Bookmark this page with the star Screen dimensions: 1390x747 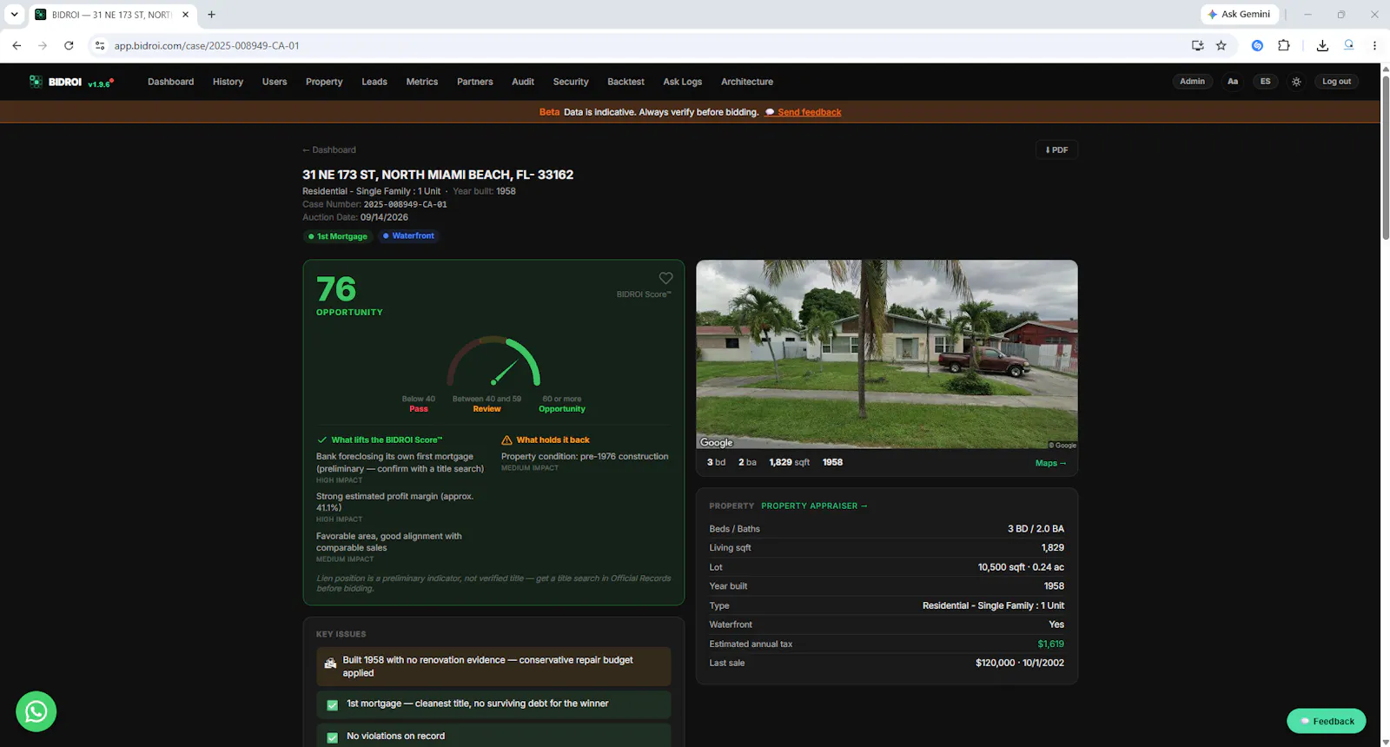point(1221,45)
